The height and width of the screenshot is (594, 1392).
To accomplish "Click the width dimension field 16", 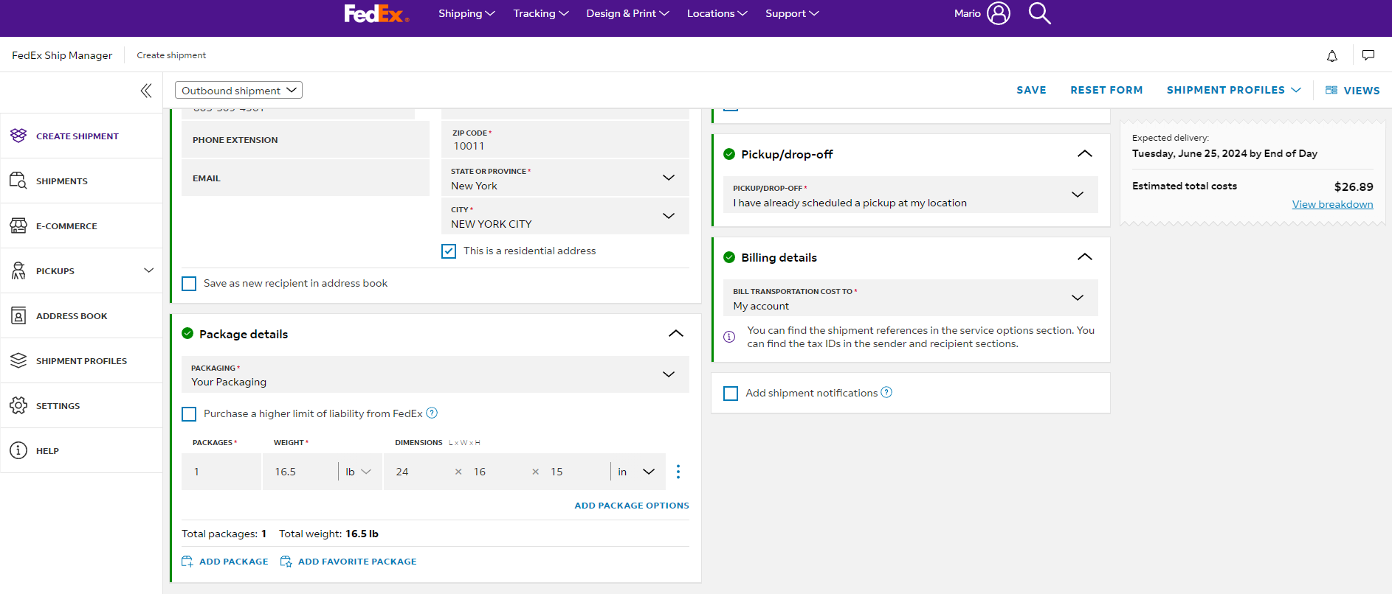I will coord(499,472).
